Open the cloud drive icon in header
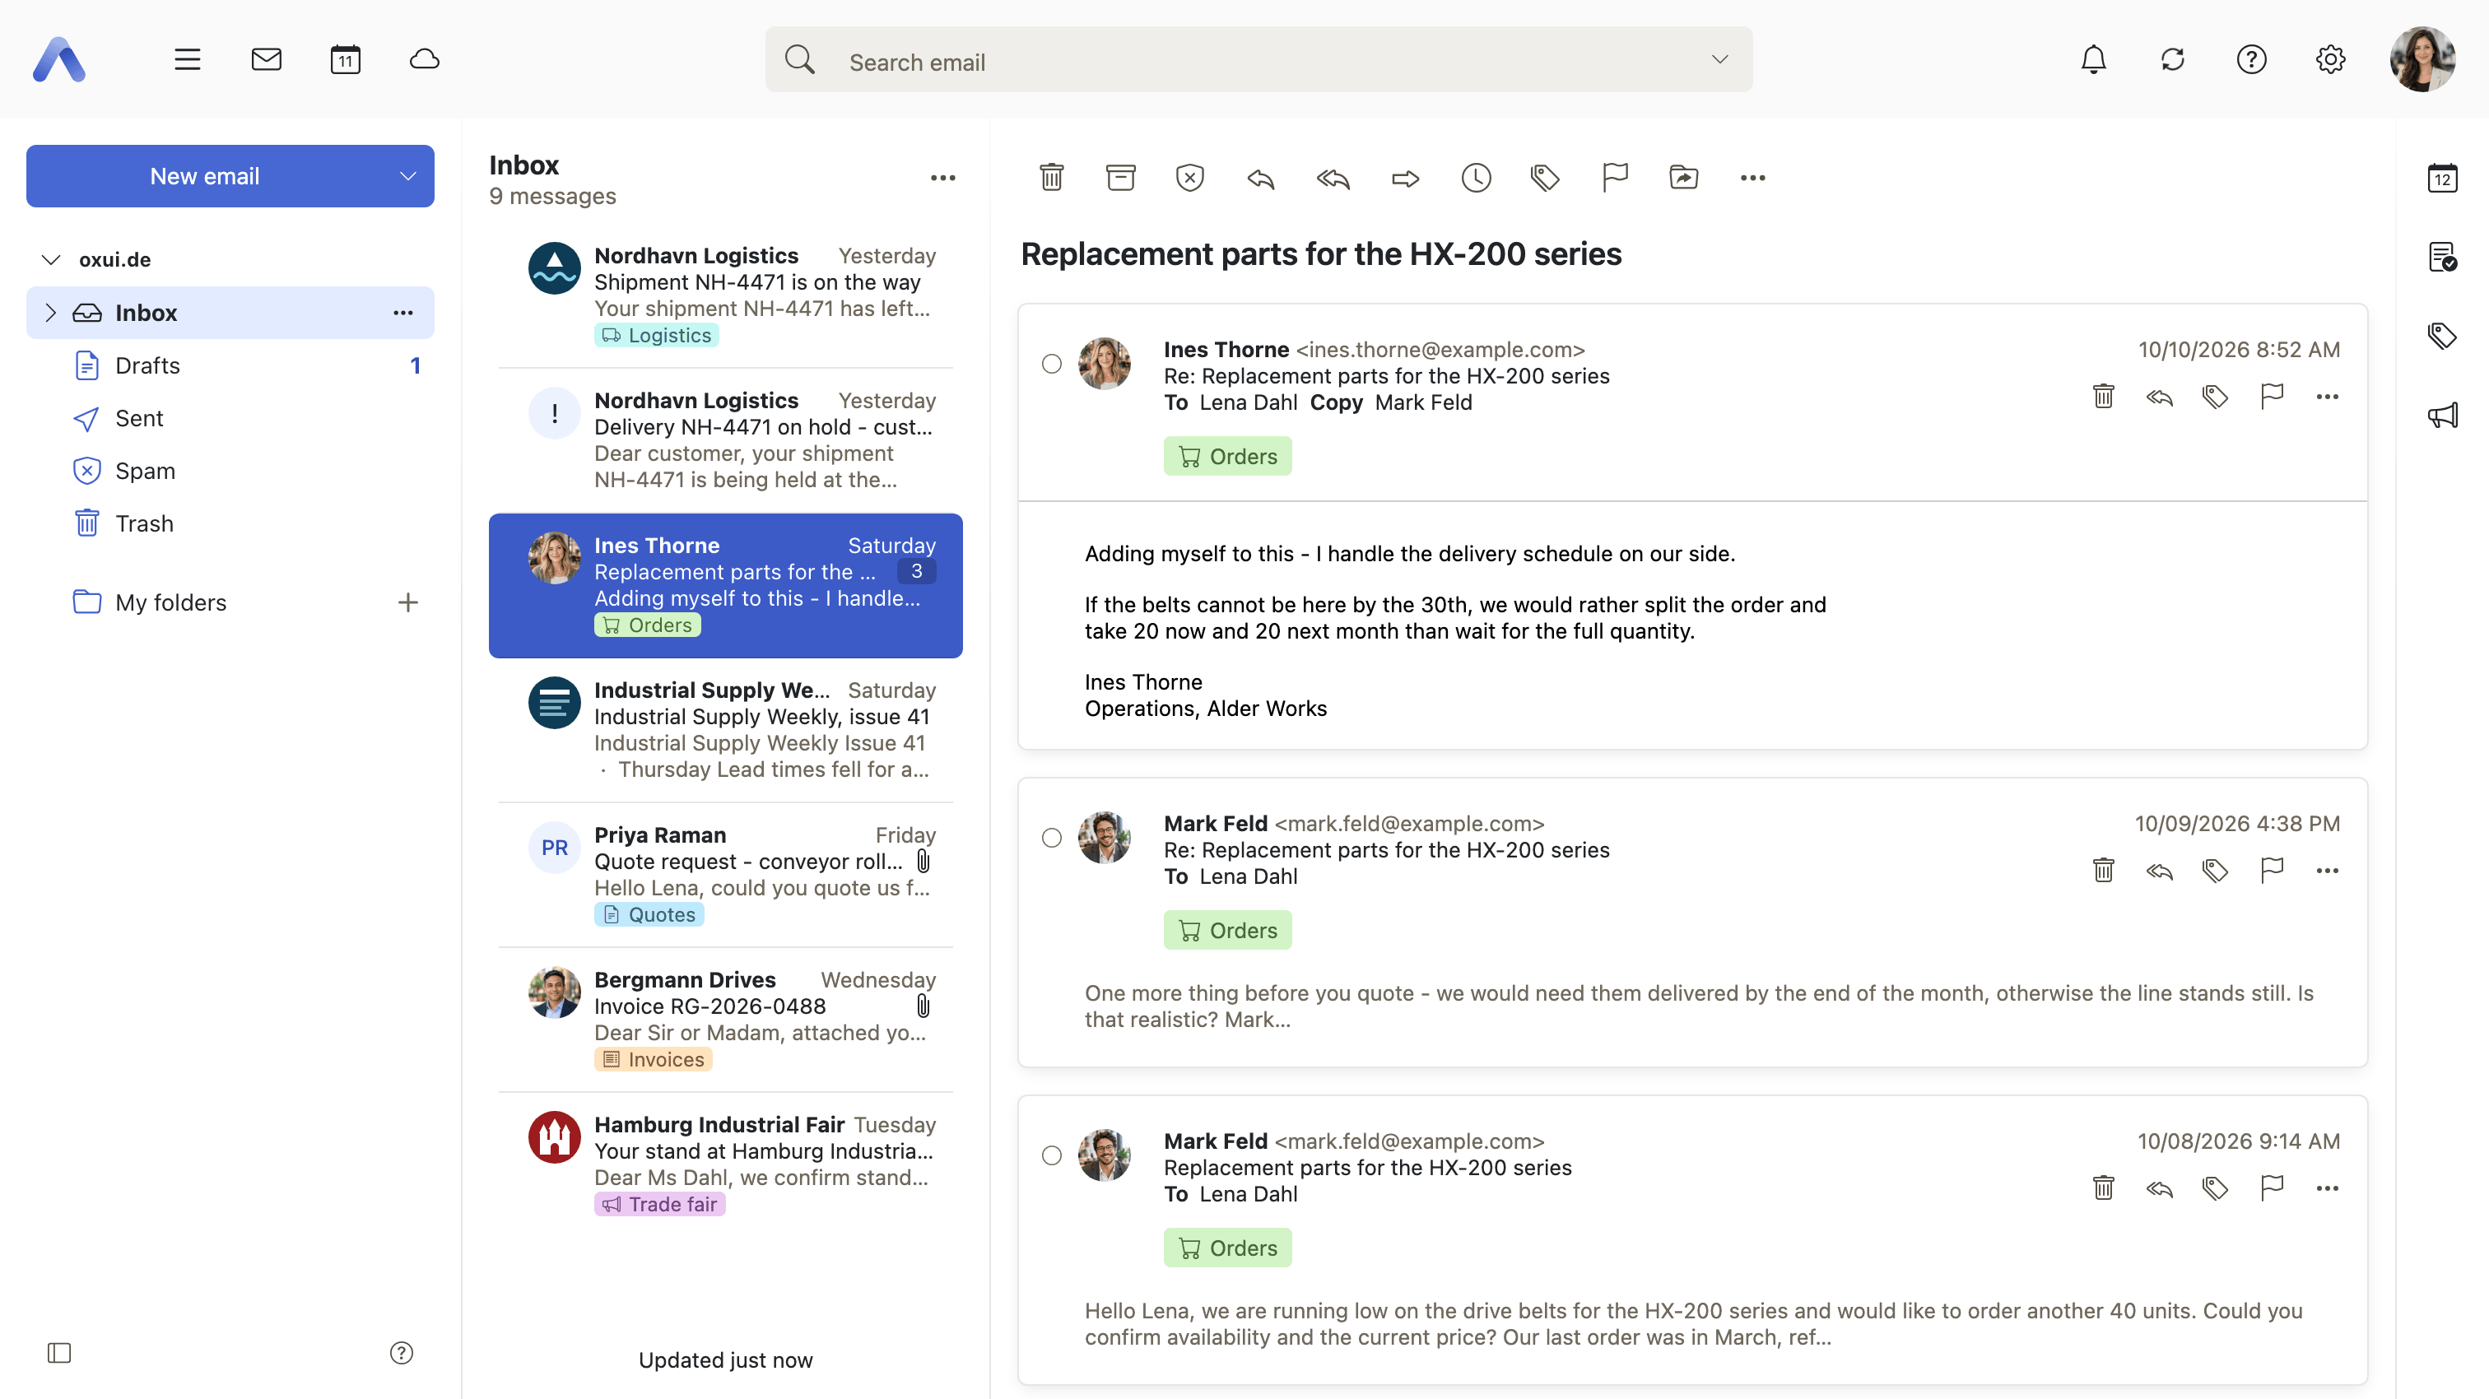The height and width of the screenshot is (1399, 2489). pos(424,60)
